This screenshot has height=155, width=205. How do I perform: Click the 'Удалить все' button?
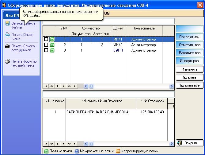tap(190, 85)
